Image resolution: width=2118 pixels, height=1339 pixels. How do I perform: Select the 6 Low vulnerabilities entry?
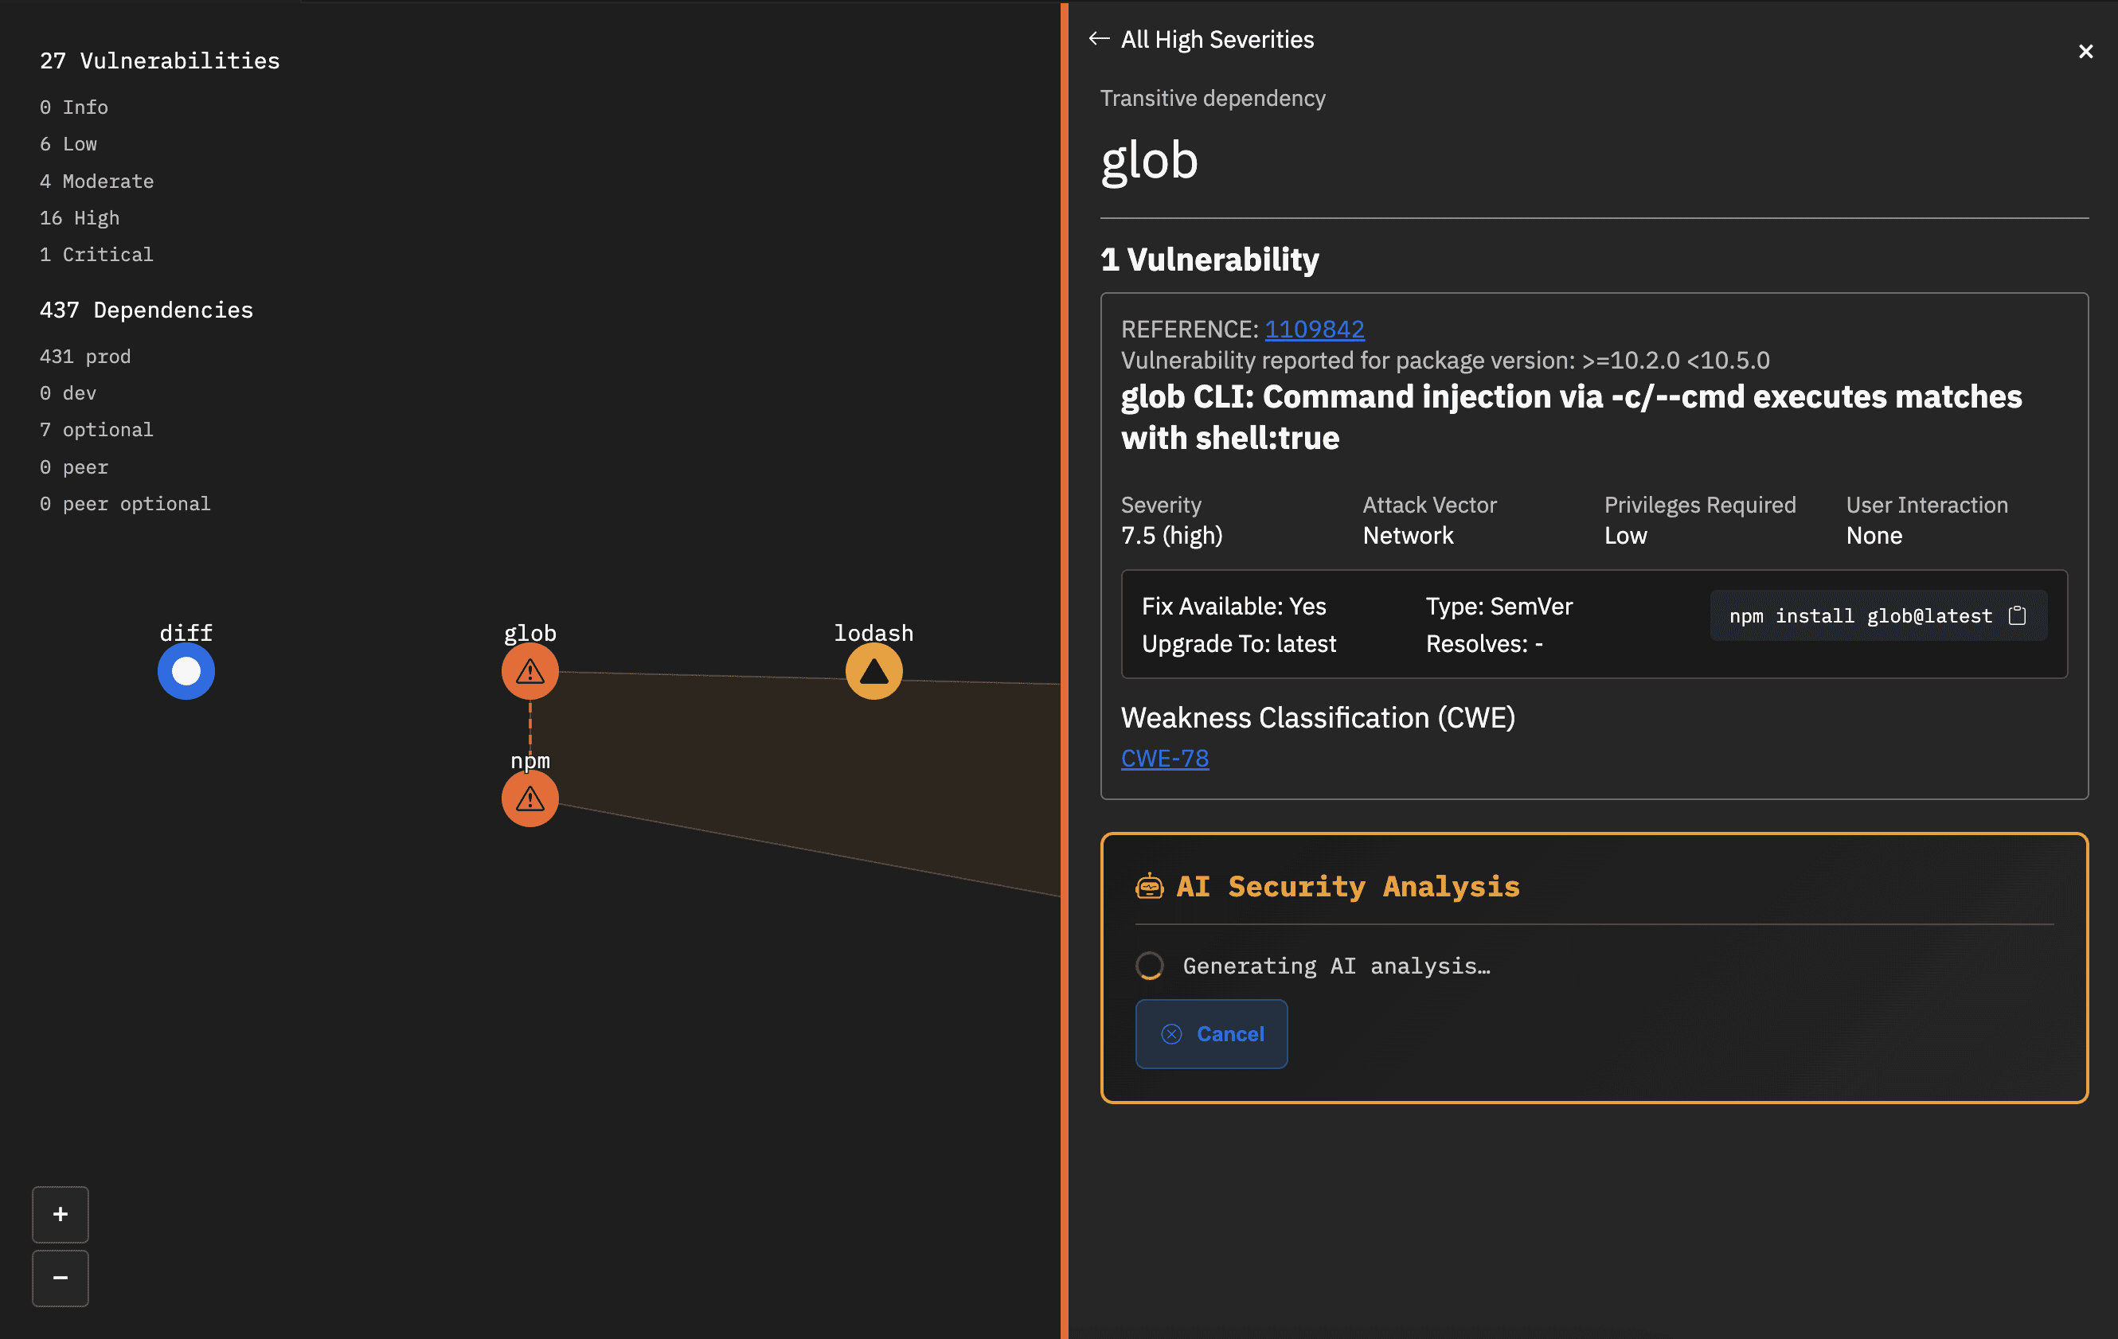68,144
